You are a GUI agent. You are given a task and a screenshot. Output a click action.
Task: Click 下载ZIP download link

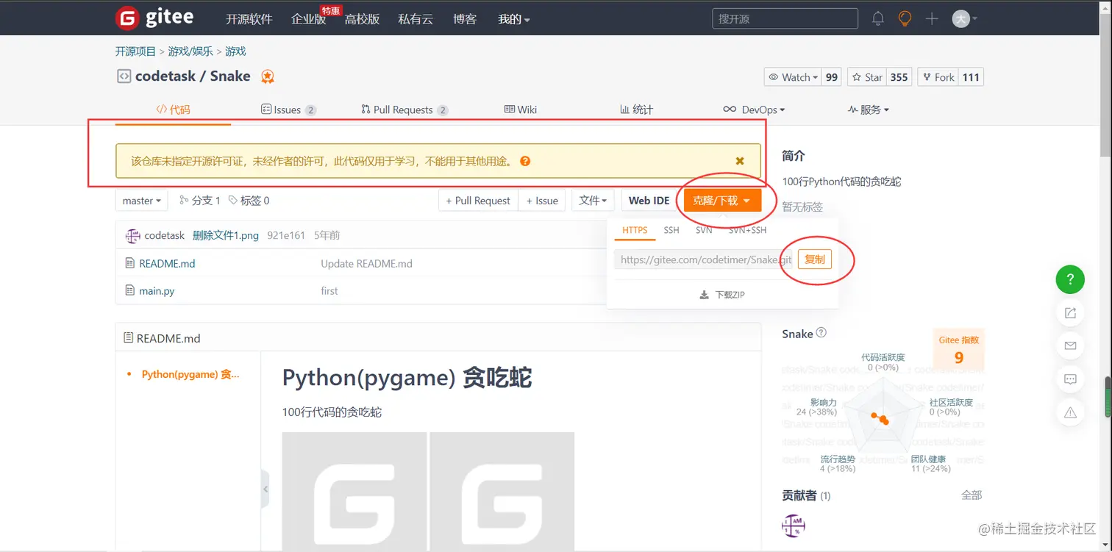pos(722,295)
